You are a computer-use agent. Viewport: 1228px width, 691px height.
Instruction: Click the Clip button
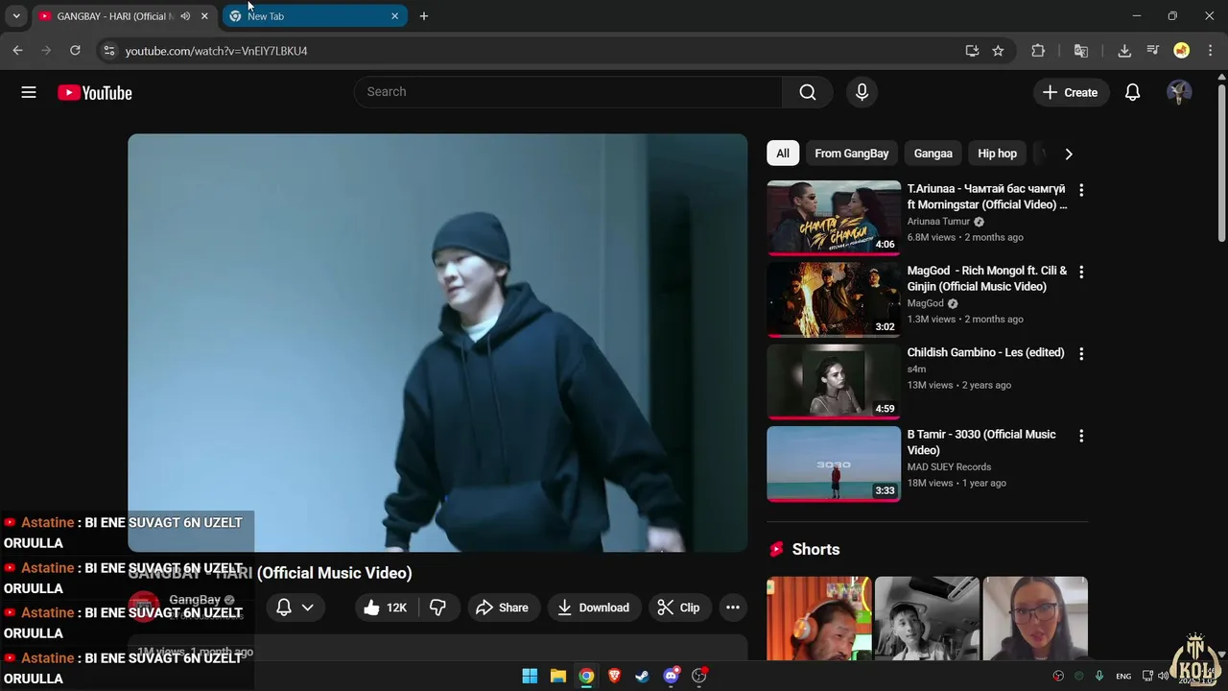click(x=678, y=608)
